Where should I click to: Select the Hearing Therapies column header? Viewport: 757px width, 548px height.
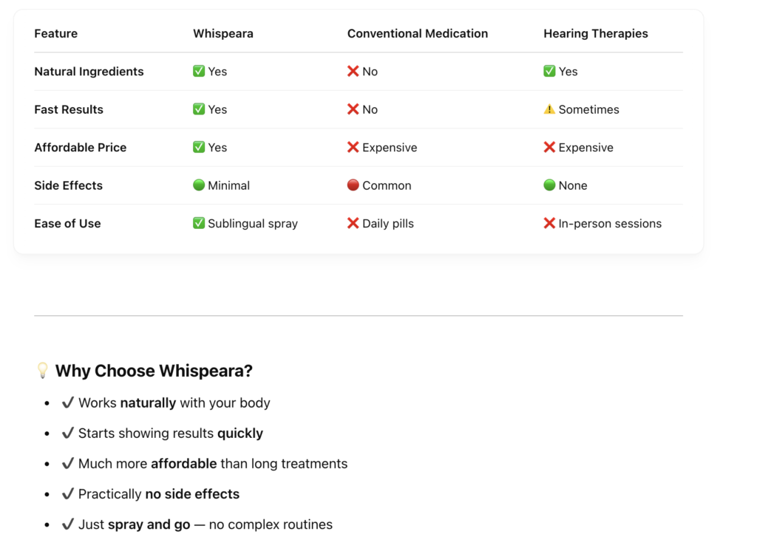(595, 33)
